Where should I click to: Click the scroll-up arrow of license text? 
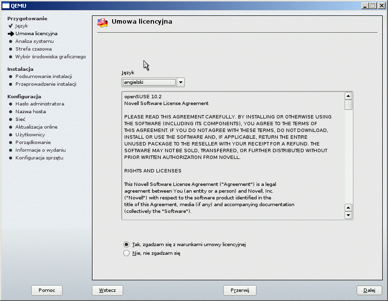tap(349, 96)
